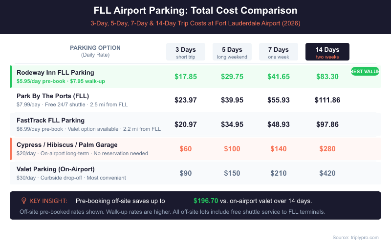Click Cypress / Hibiscus / Palm Garage title

67,144
